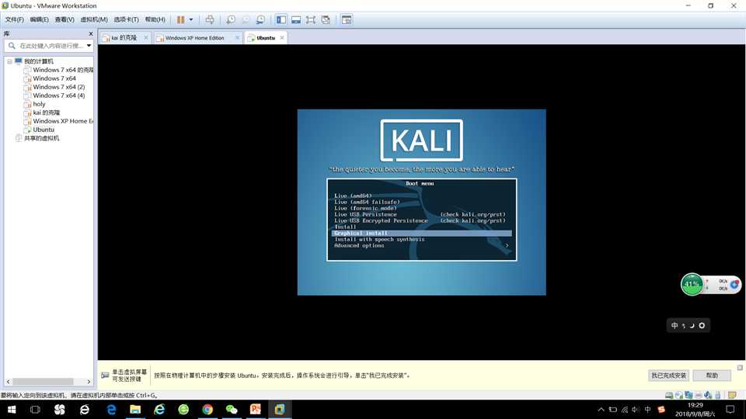Click the 帮助 button in install bar
The width and height of the screenshot is (746, 419).
[x=712, y=376]
